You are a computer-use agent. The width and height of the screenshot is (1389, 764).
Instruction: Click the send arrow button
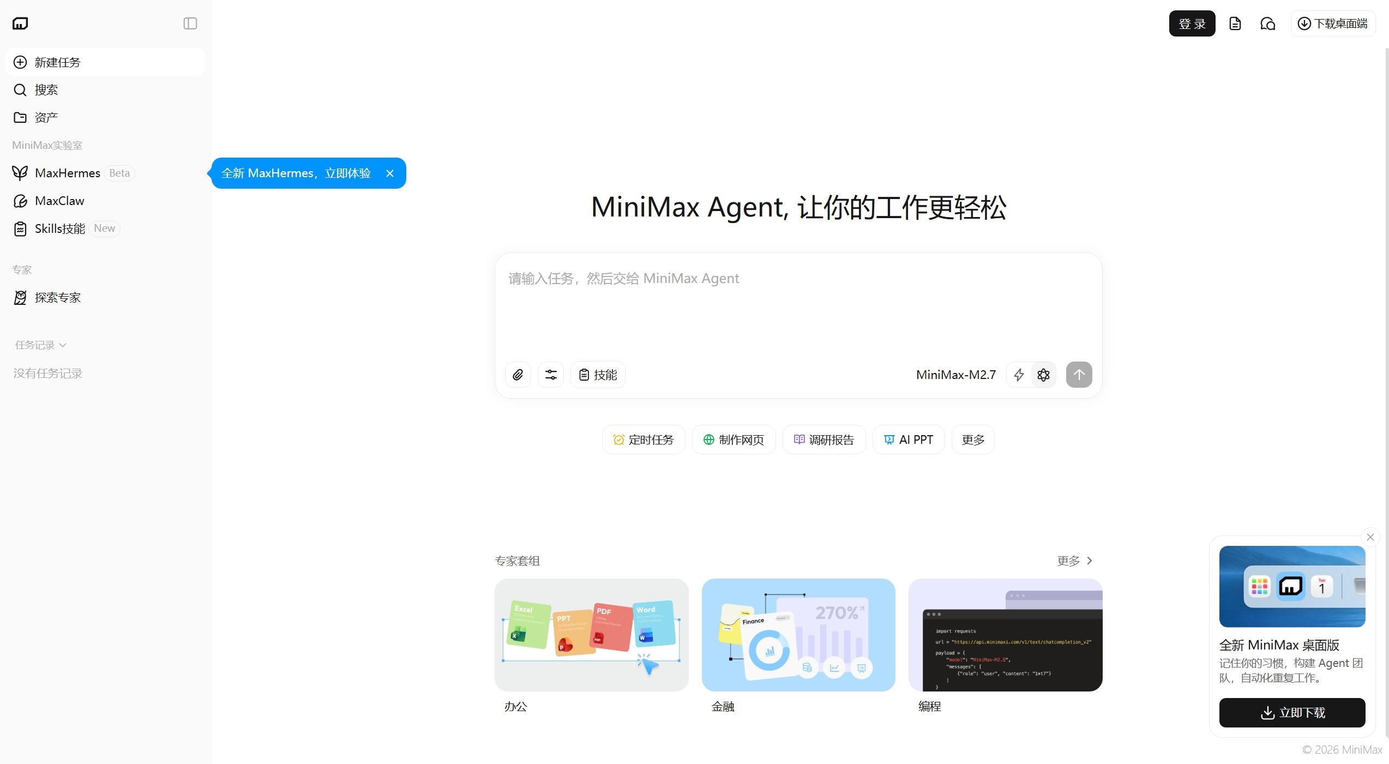tap(1079, 375)
